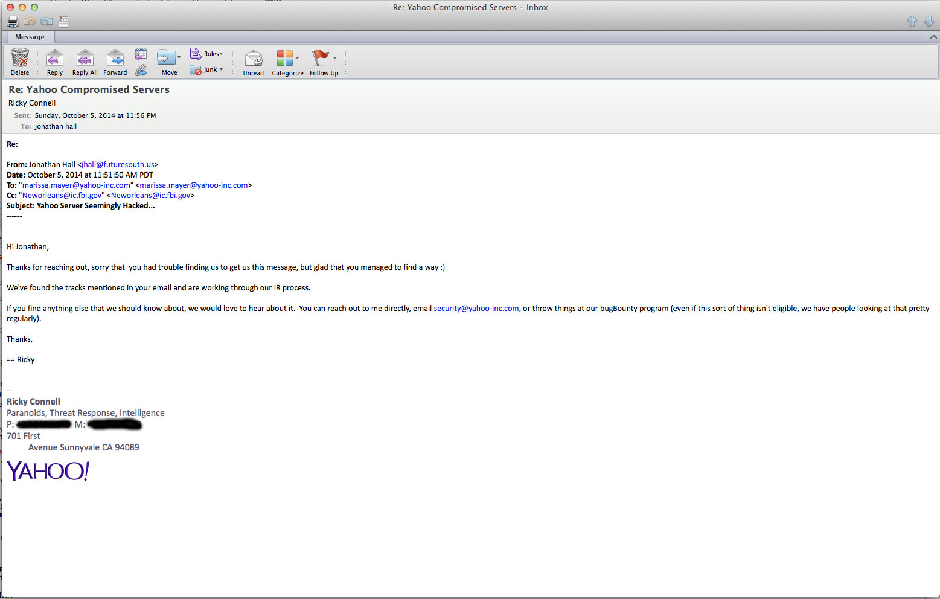This screenshot has height=599, width=940.
Task: Click the Subject: Yahoo Server Seemingly Hacked line
Action: coord(81,205)
